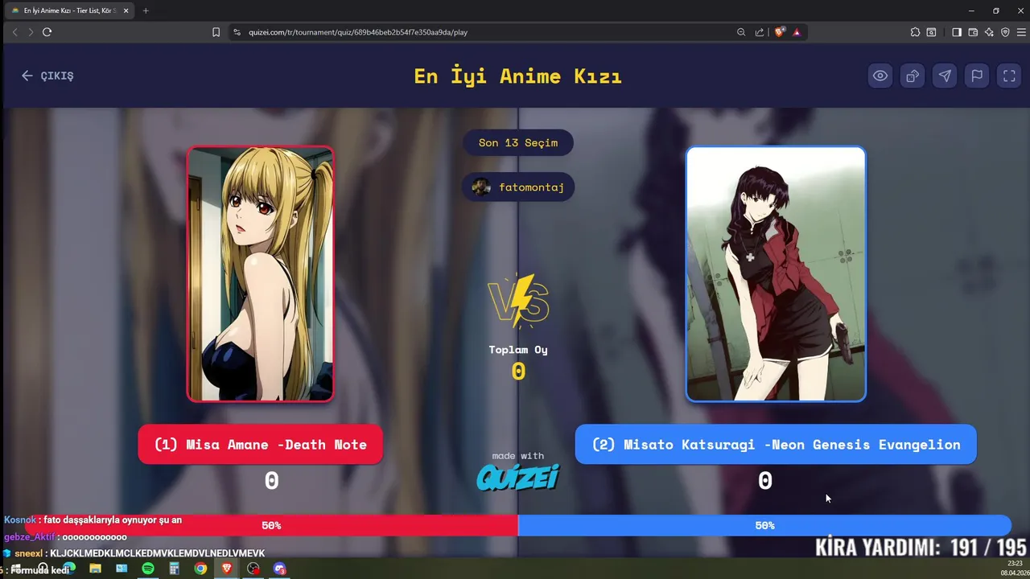1030x579 pixels.
Task: Click the blue 50% vote bar
Action: click(764, 525)
